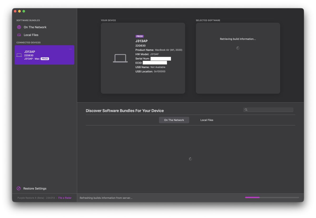Image resolution: width=316 pixels, height=218 pixels.
Task: Switch to Local Files tab
Action: coord(207,120)
